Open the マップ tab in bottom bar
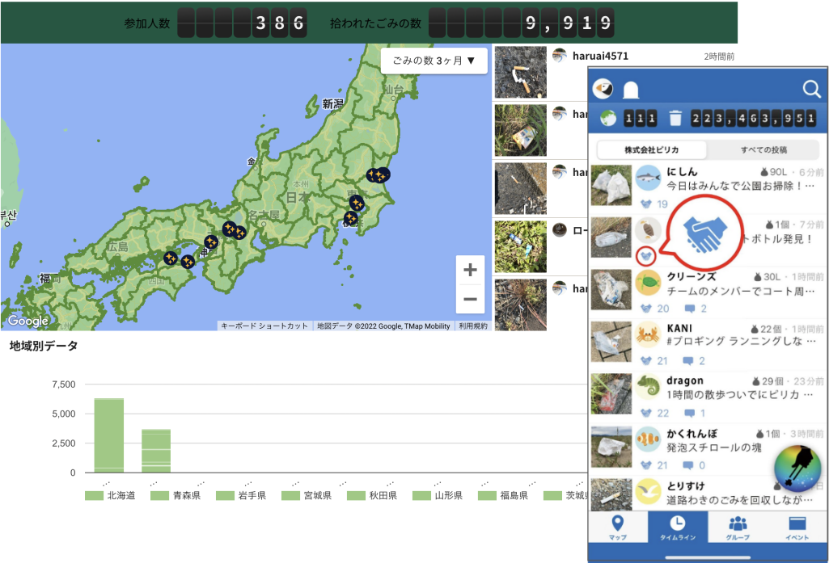Image resolution: width=829 pixels, height=563 pixels. (x=618, y=527)
